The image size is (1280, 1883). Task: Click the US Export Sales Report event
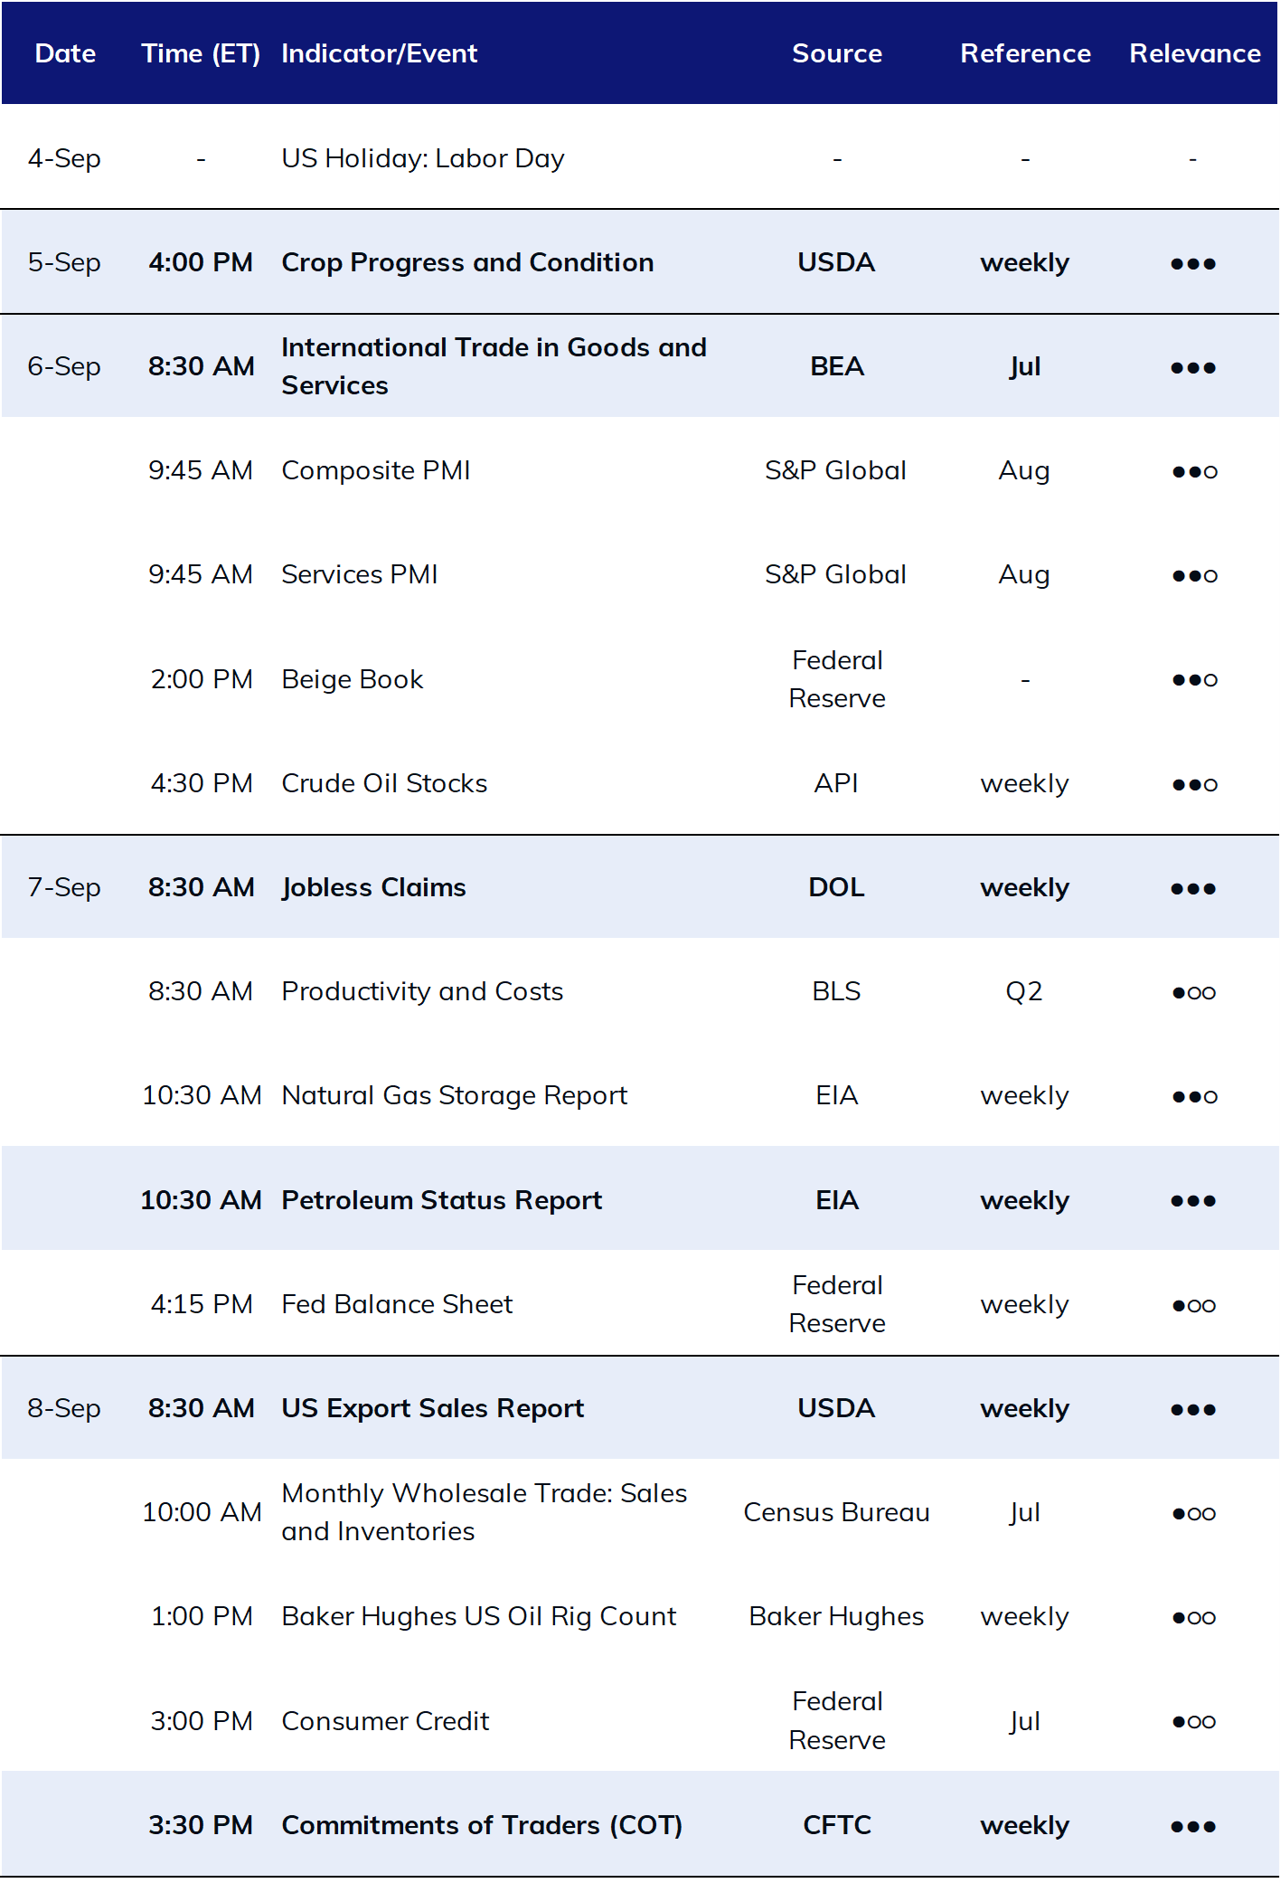tap(433, 1408)
